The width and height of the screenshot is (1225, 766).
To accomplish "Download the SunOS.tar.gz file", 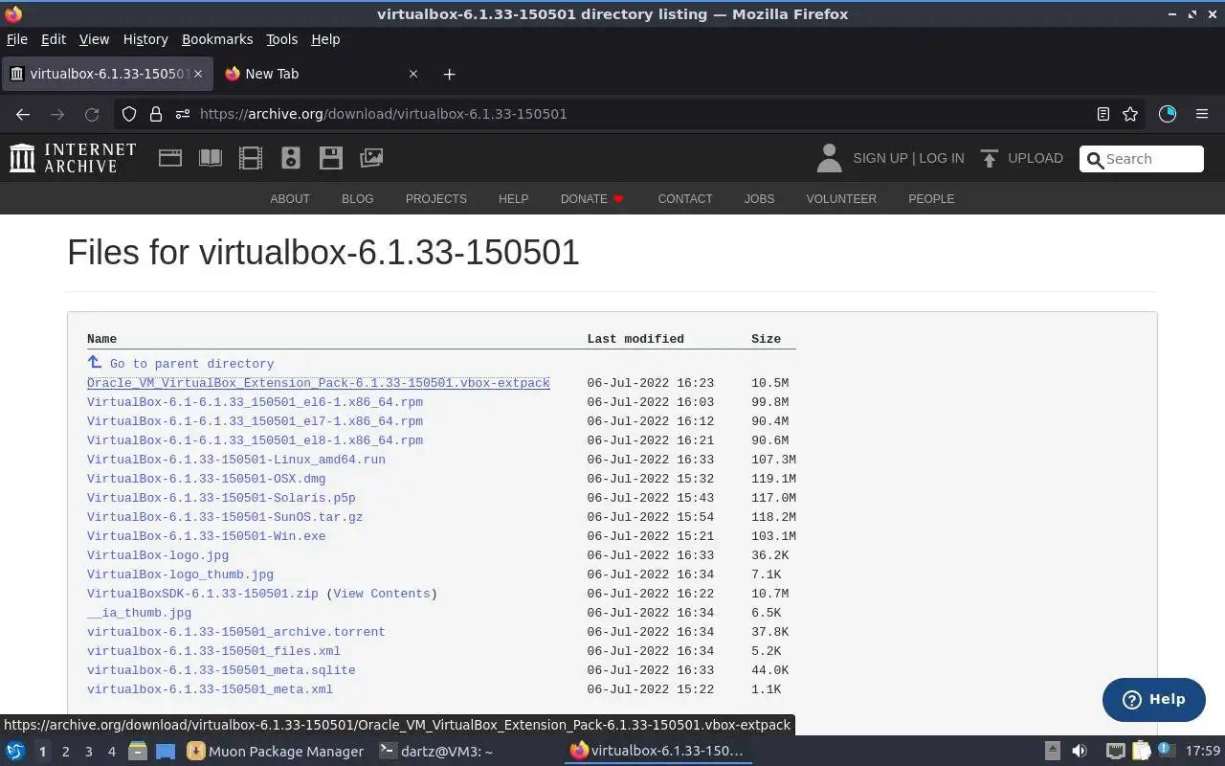I will [225, 517].
